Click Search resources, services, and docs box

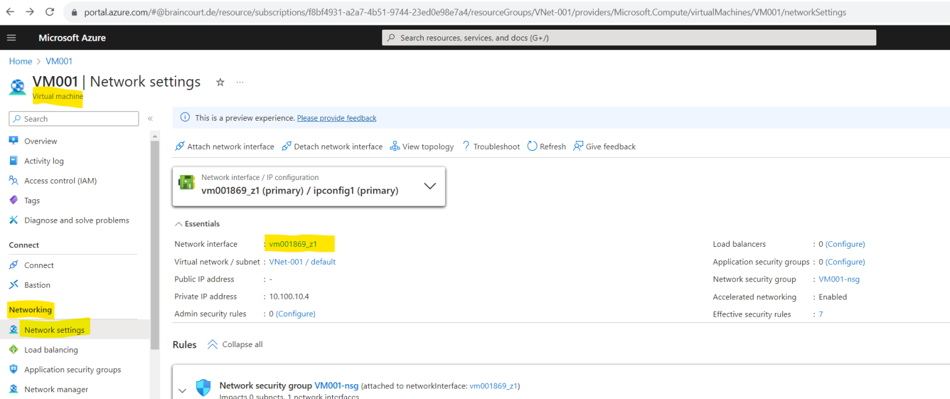point(629,38)
